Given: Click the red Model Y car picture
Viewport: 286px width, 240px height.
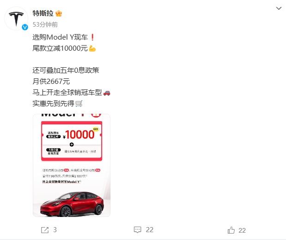Looking at the screenshot, I should coord(72,204).
